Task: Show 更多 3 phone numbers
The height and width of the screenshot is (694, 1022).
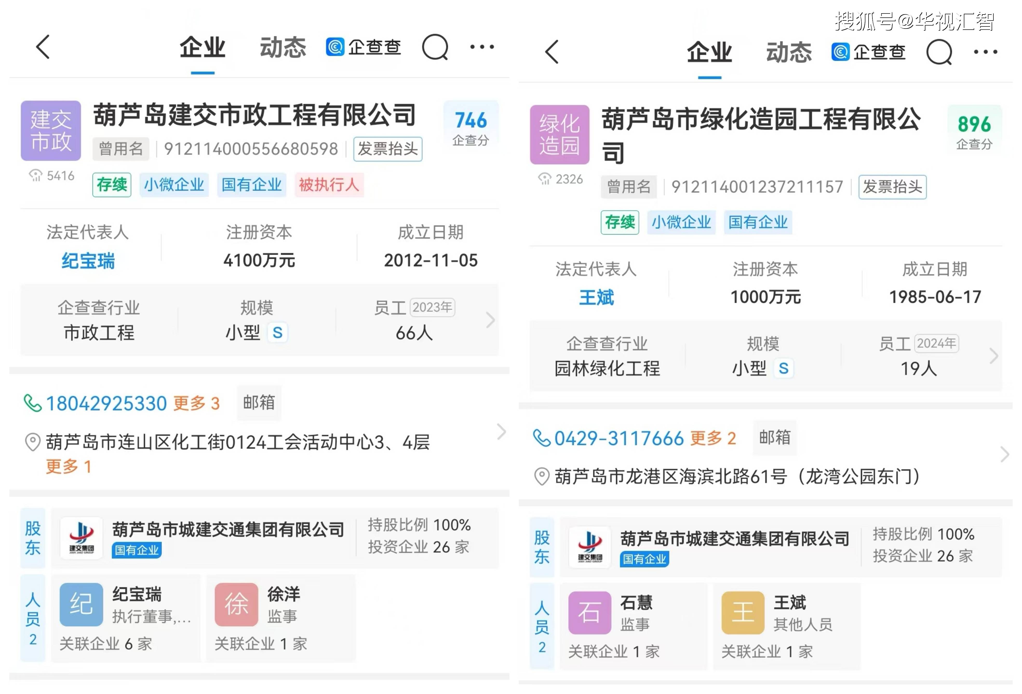Action: pyautogui.click(x=197, y=403)
